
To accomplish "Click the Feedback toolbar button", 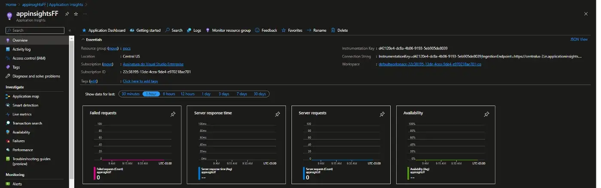I will coord(266,30).
